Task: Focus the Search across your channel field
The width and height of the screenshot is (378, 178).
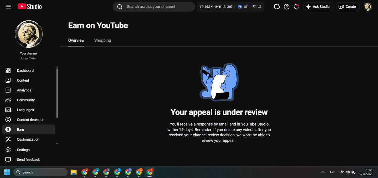Action: pos(154,7)
